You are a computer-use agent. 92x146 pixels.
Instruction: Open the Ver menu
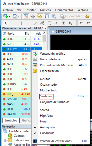coord(19,10)
